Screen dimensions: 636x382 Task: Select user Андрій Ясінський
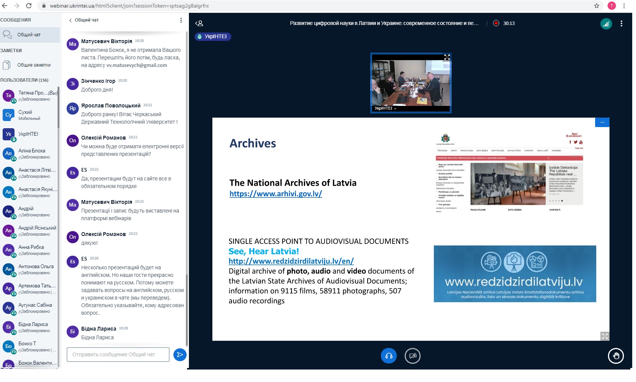29,231
